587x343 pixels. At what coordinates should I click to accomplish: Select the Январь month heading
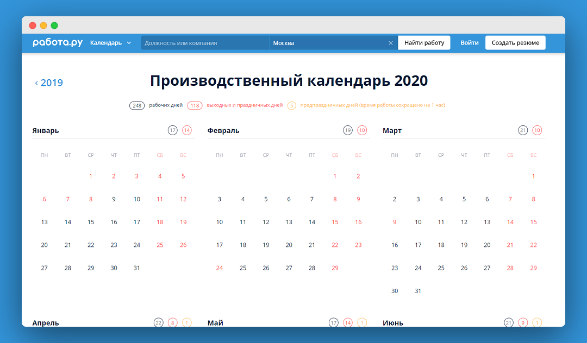46,131
